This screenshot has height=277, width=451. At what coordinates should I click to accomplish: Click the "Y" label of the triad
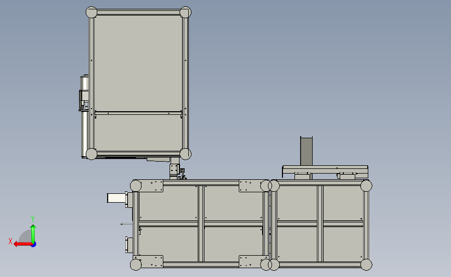(x=33, y=219)
